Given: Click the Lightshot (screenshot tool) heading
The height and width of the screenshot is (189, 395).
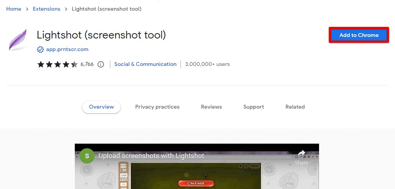Looking at the screenshot, I should [101, 35].
